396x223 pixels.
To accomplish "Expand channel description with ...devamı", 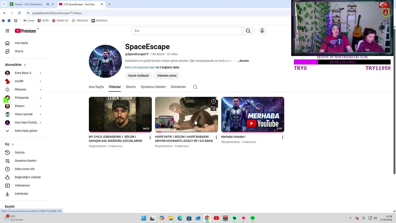I will (x=243, y=61).
